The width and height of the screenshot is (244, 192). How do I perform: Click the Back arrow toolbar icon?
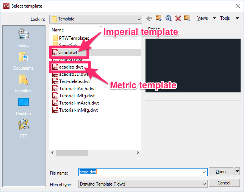(x=149, y=18)
